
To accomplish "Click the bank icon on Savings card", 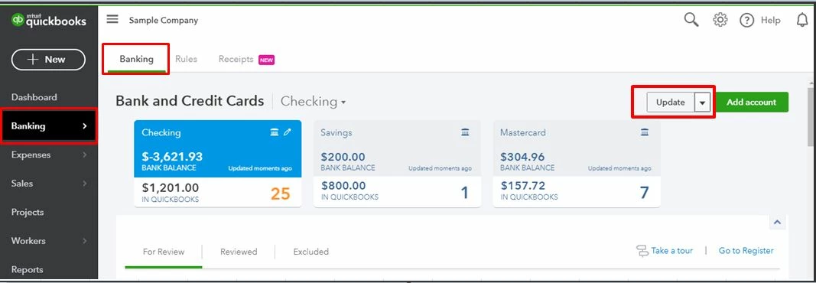I will click(x=465, y=132).
